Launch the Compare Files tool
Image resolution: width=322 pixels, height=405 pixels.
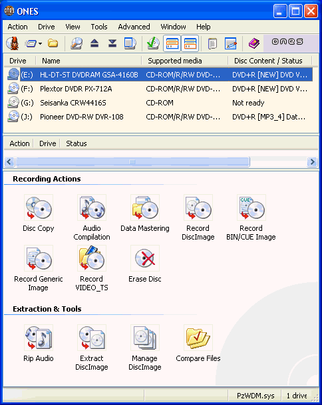198,344
